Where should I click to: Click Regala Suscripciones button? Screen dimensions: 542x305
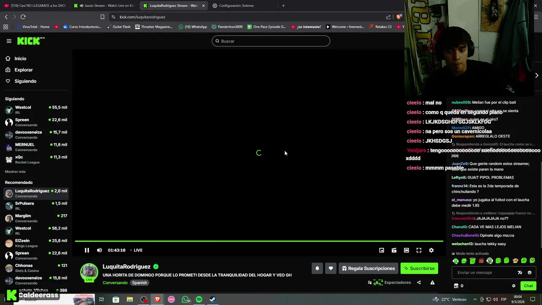coord(368,268)
